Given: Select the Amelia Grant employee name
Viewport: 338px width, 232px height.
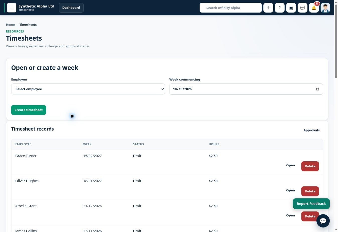Looking at the screenshot, I should tap(26, 206).
